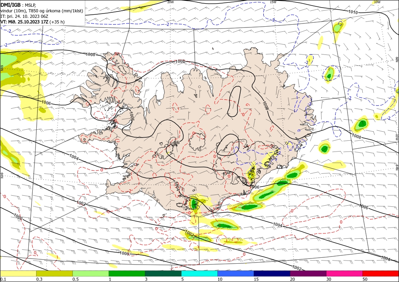Viewport: 399px width, 282px height.
Task: Click the "30" legend scale value
Action: (x=329, y=279)
